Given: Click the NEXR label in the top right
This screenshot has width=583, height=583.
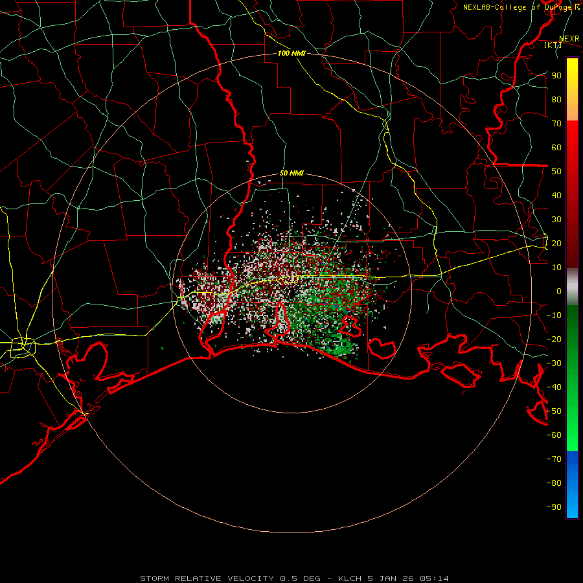Looking at the screenshot, I should [569, 39].
